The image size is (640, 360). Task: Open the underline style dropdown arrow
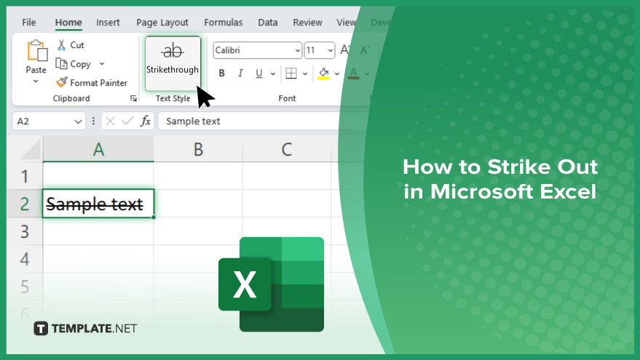[273, 73]
